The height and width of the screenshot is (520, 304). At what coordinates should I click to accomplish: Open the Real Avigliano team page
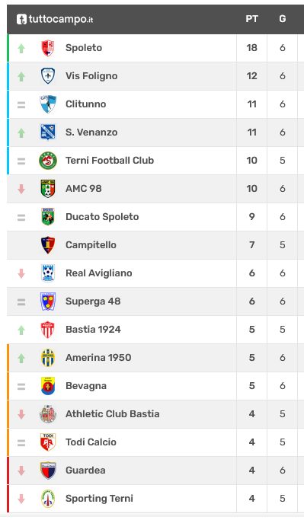[x=99, y=273]
